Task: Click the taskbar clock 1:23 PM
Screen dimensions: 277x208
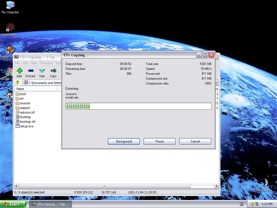Action: [x=267, y=204]
